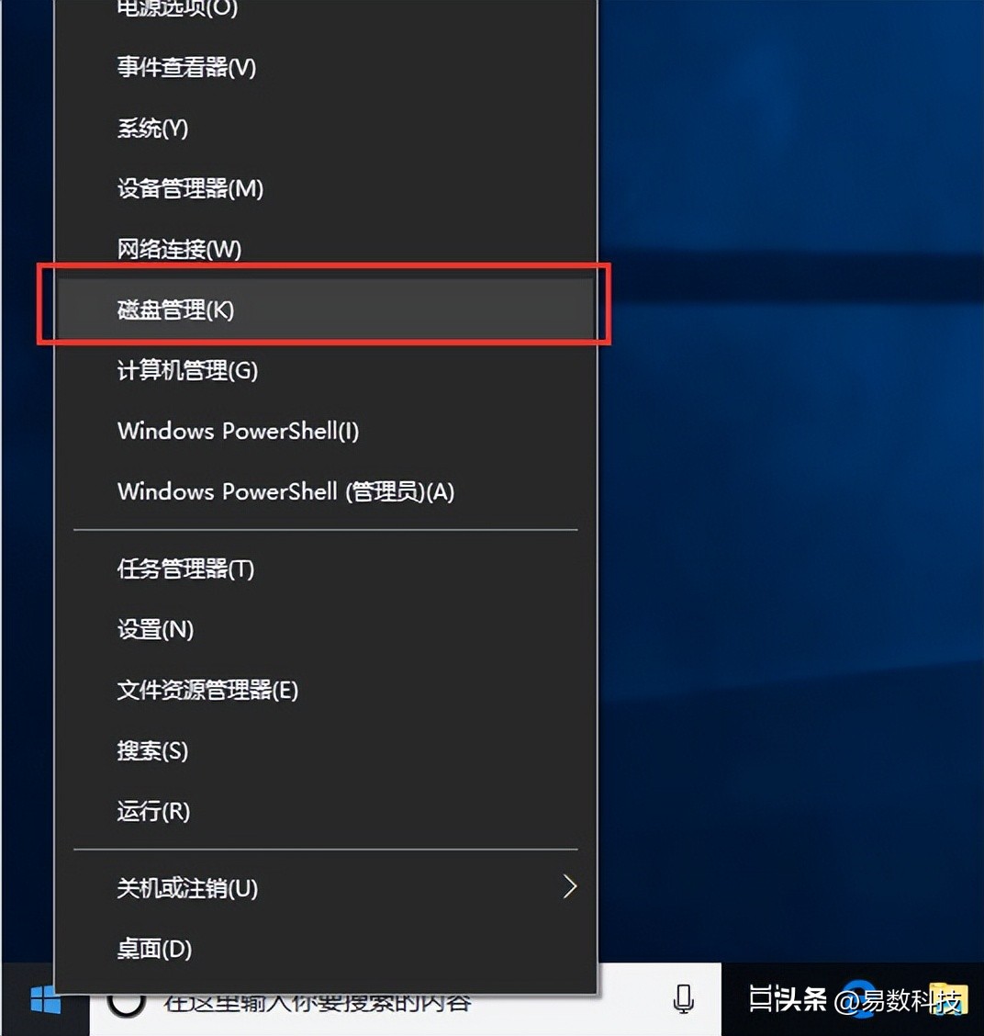Open 网络连接(W) menu item
This screenshot has width=984, height=1036.
click(x=179, y=249)
